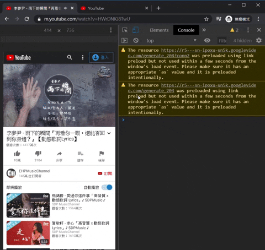
Task: Search YouTube with magnifier icon
Action: (70, 57)
